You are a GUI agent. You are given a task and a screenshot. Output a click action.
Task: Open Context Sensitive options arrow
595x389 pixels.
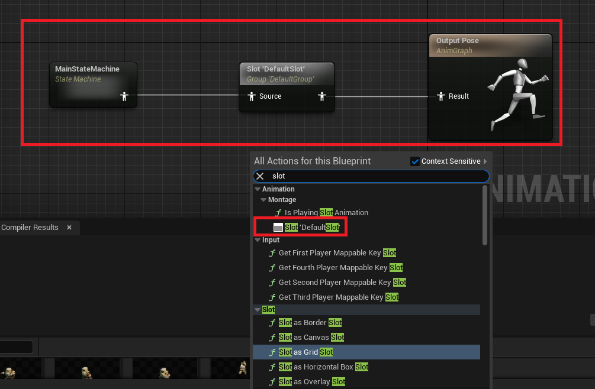(x=485, y=161)
